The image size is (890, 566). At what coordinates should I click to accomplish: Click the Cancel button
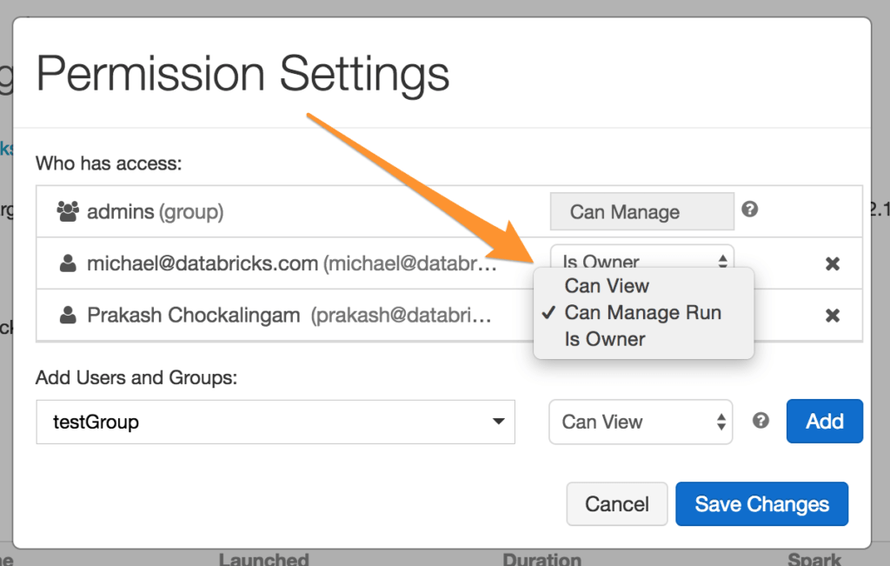(616, 504)
